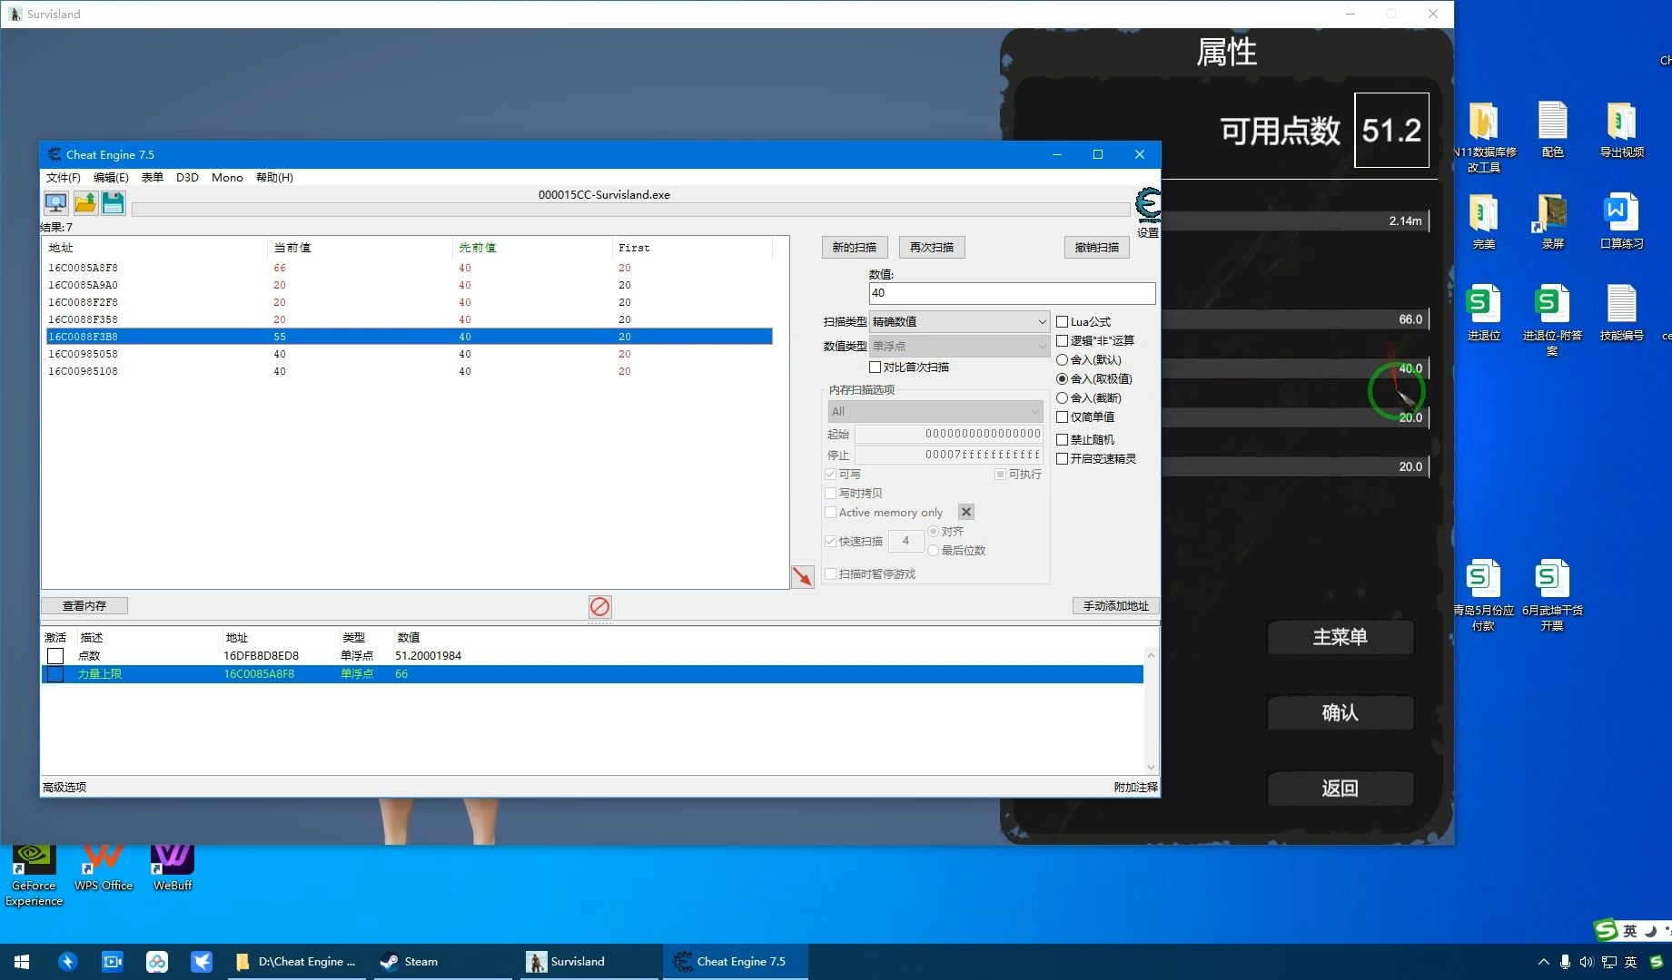Viewport: 1672px width, 980px height.
Task: Select the 舍入(默认) radio button
Action: 1062,359
